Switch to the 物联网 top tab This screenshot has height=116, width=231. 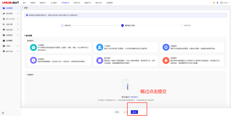33,2
